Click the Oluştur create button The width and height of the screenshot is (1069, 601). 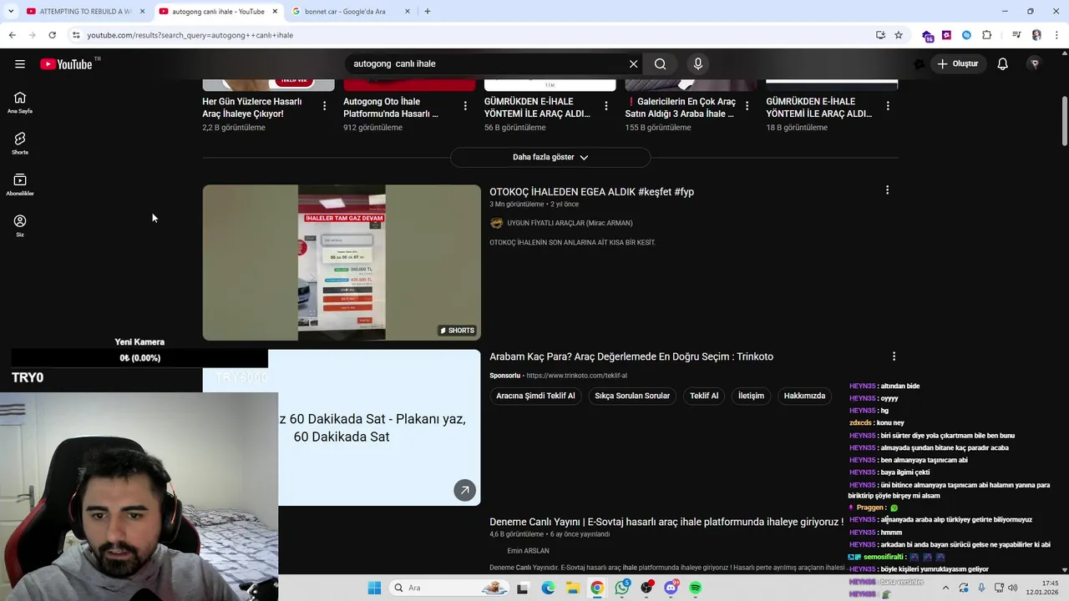pos(957,64)
